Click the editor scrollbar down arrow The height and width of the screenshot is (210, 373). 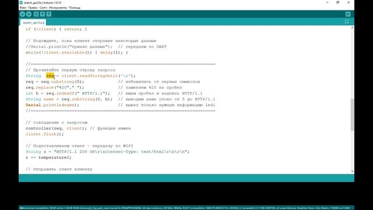click(352, 171)
